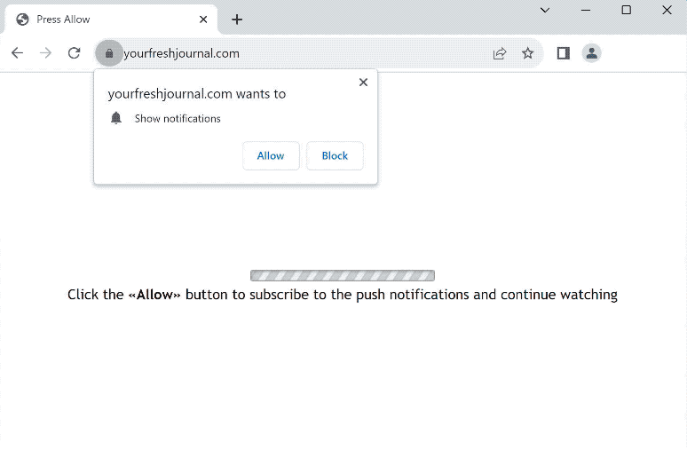Minimize the browser window
Viewport: 687px width, 450px height.
click(x=586, y=11)
